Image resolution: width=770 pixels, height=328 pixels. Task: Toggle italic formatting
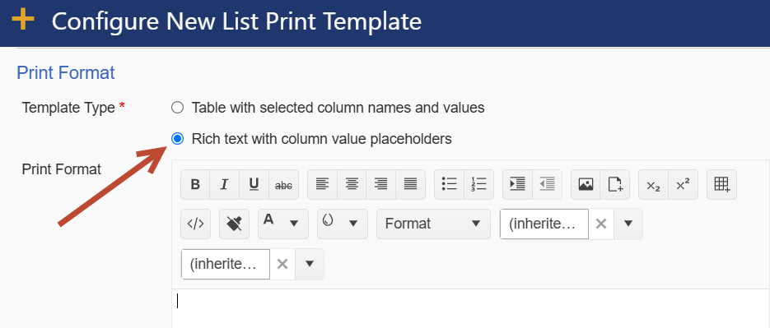click(225, 184)
